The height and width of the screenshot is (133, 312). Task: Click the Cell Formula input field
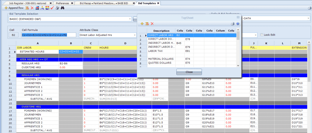(x=49, y=35)
